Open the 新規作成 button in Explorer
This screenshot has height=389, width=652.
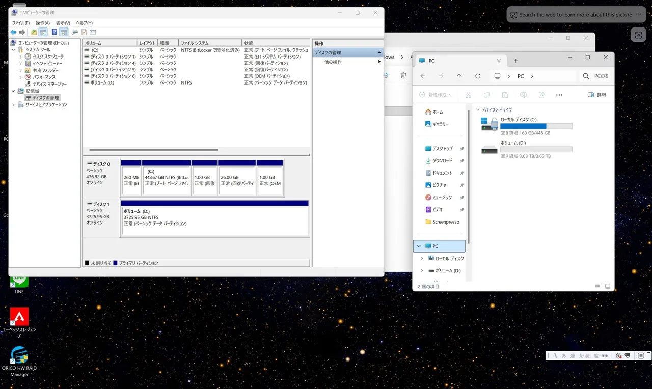point(436,95)
